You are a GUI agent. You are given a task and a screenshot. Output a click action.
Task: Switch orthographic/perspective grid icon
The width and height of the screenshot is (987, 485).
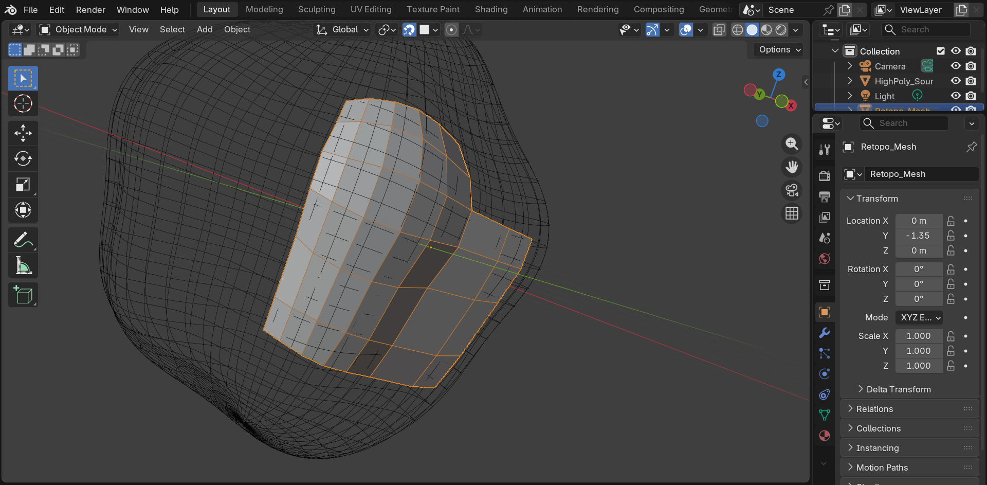(792, 213)
